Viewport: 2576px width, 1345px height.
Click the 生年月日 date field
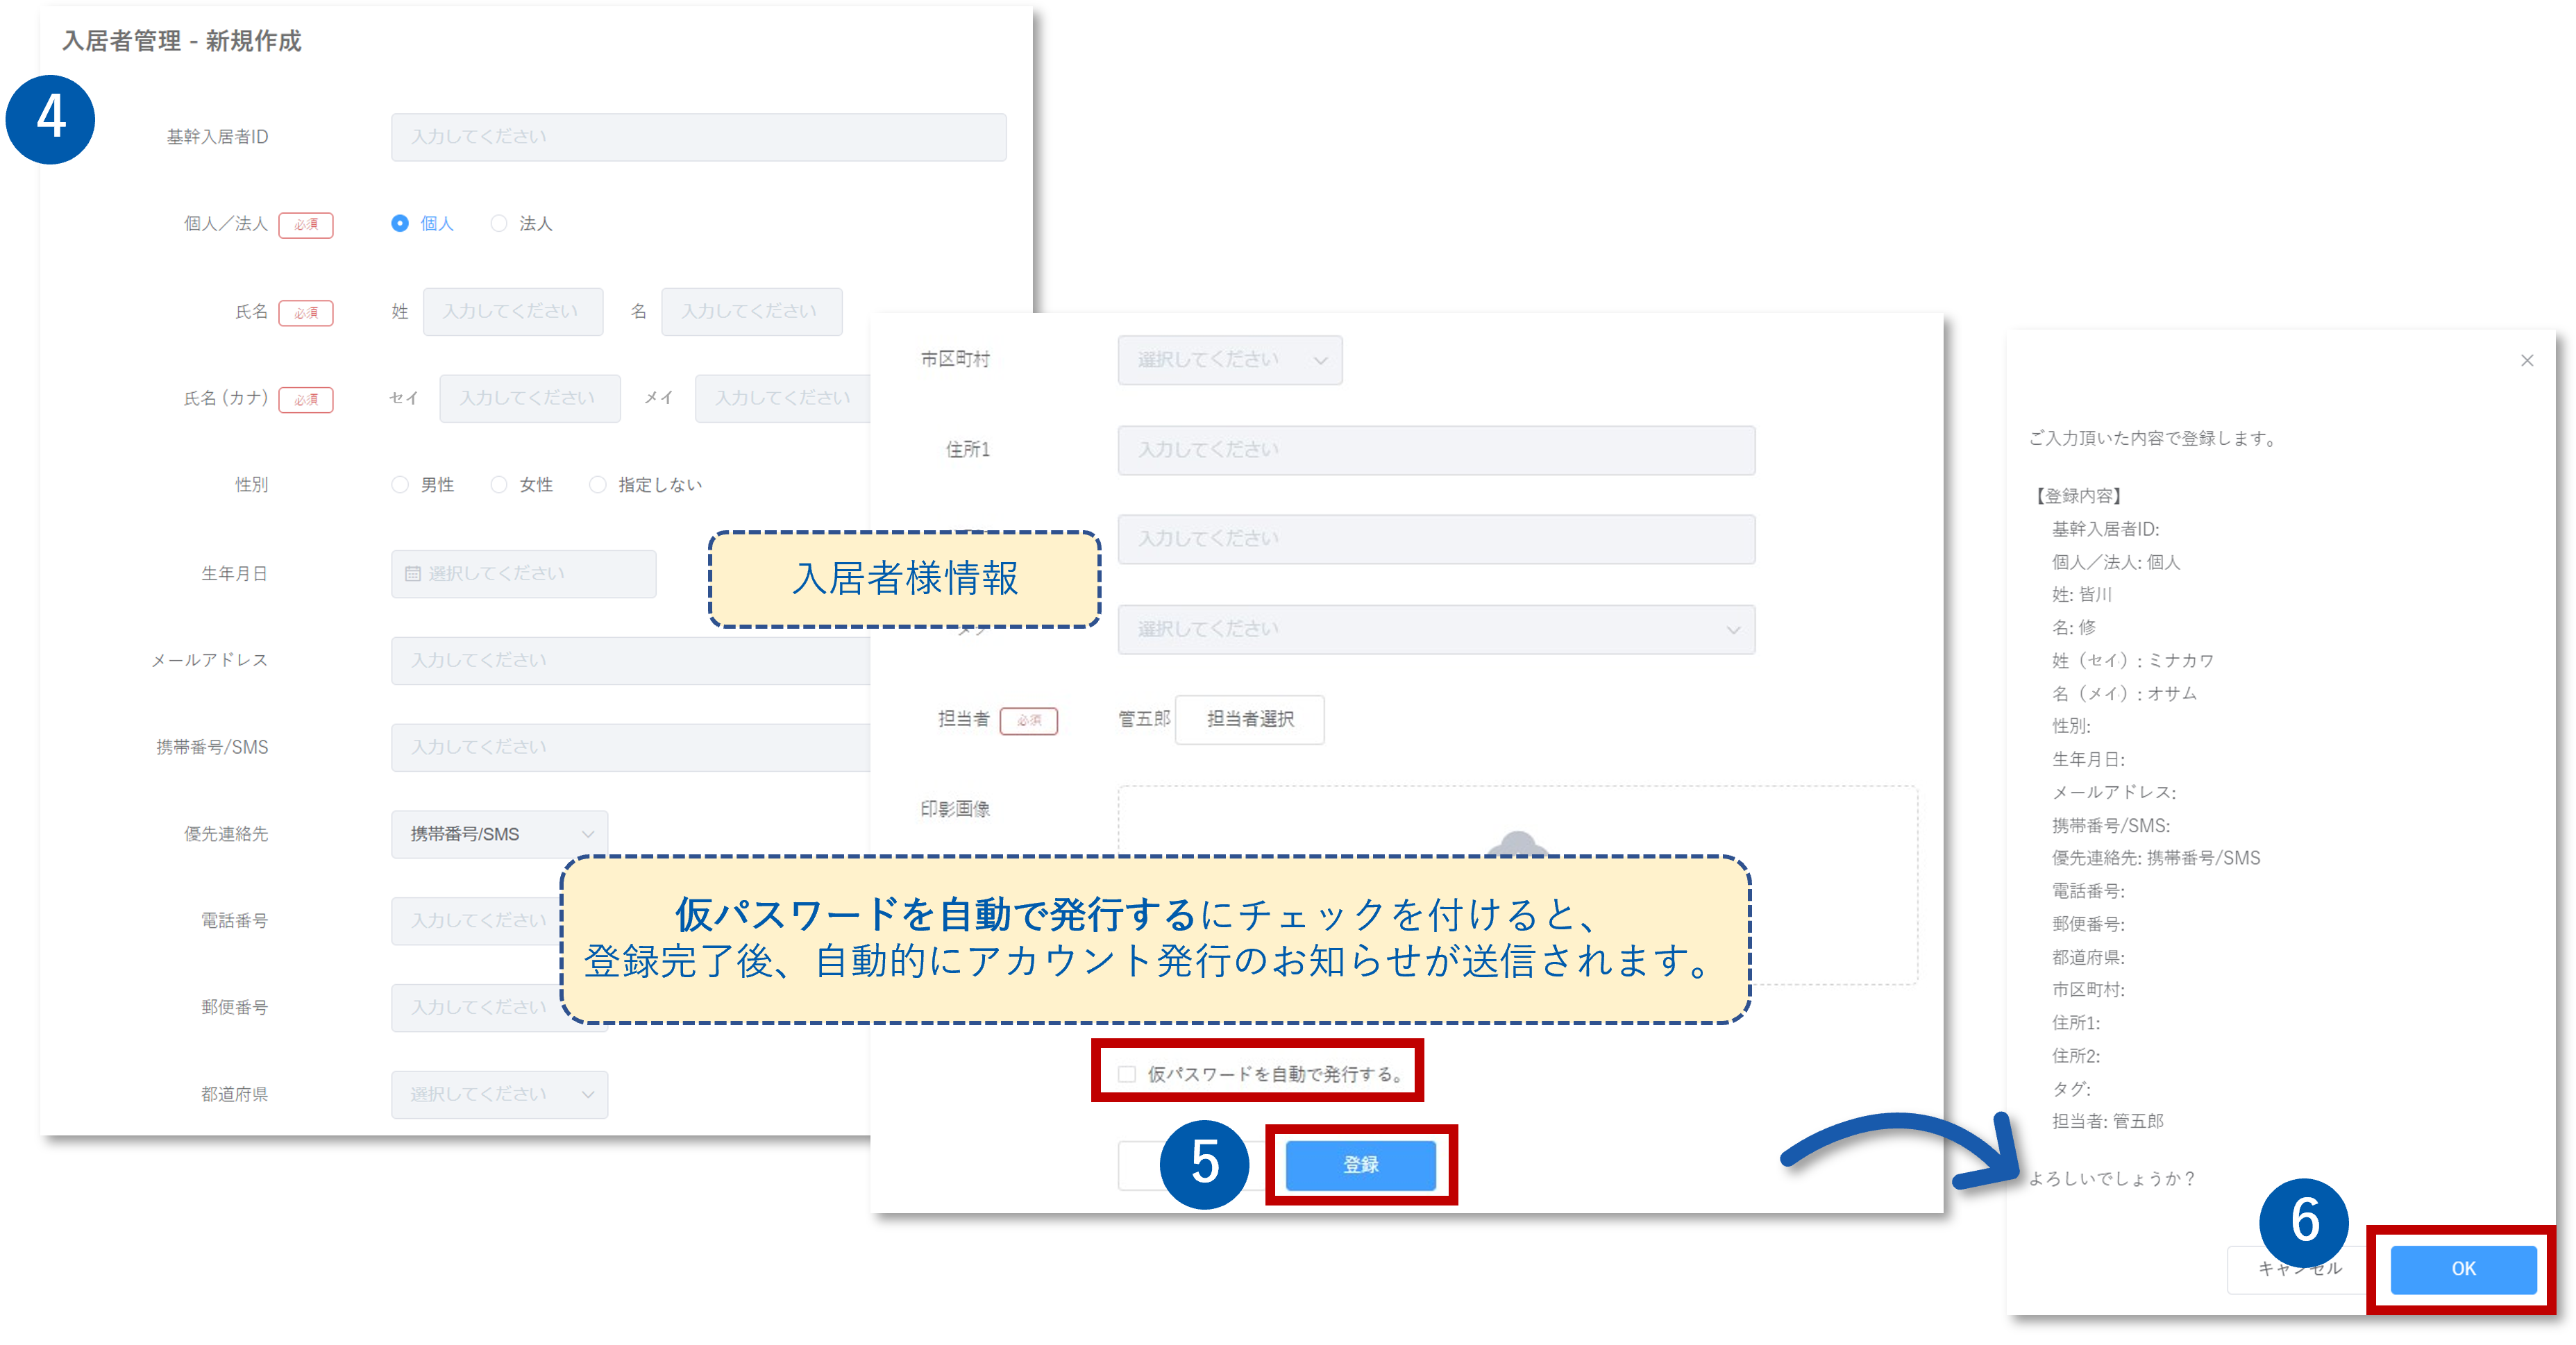click(x=523, y=573)
